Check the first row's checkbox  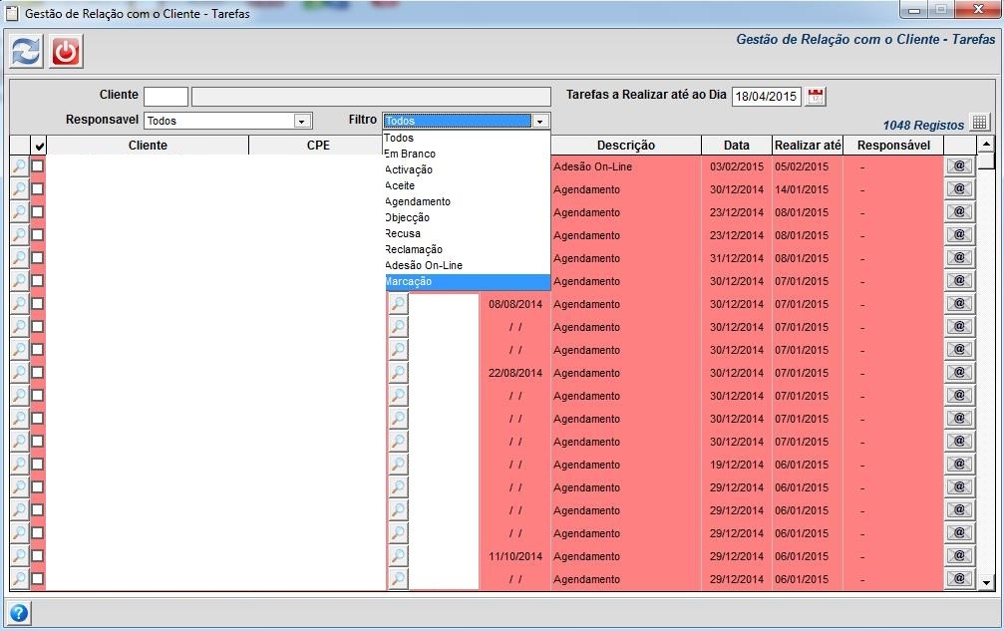tap(38, 166)
